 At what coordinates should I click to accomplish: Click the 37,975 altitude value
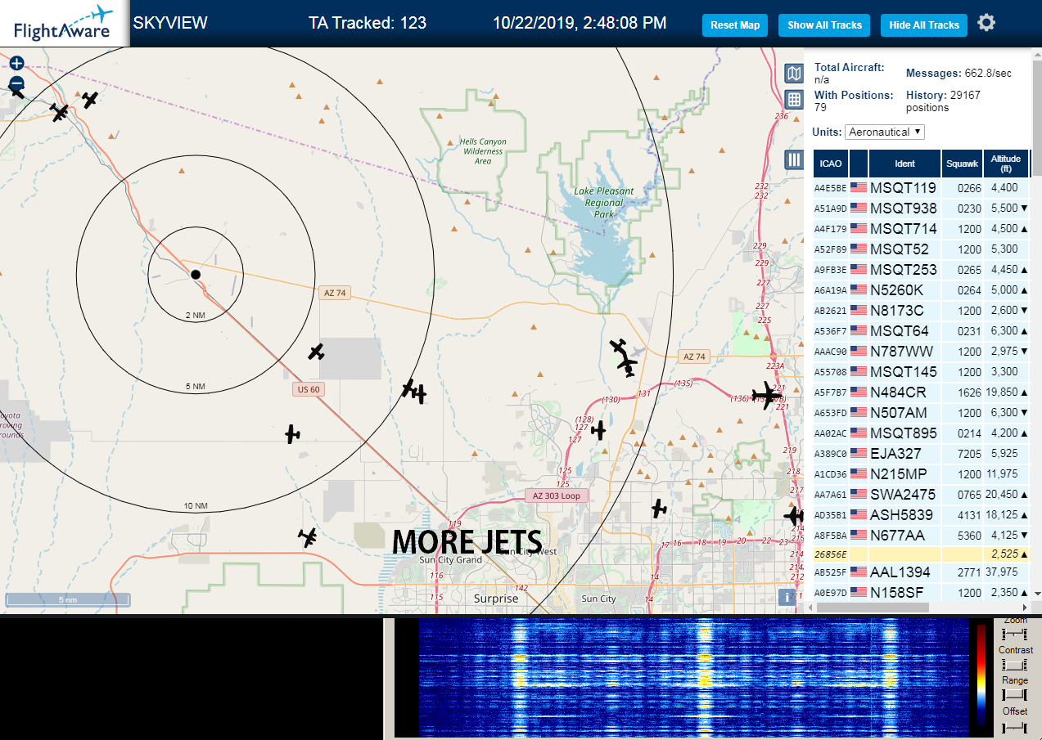[1003, 572]
